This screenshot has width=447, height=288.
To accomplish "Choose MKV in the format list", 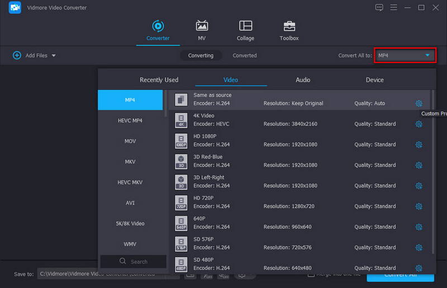I will 130,162.
